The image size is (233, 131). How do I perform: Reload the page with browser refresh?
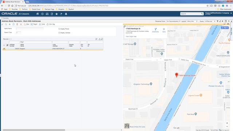tap(9, 6)
